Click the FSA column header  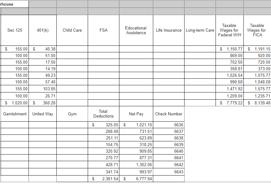103,30
